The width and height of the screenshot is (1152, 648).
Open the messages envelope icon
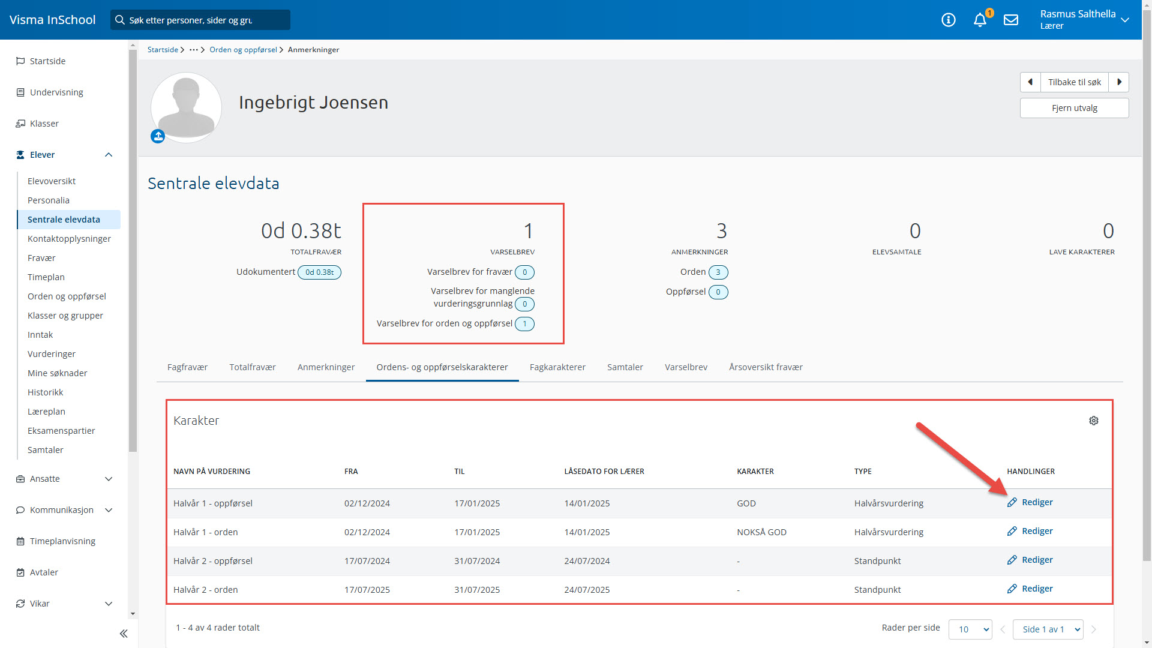tap(1011, 20)
